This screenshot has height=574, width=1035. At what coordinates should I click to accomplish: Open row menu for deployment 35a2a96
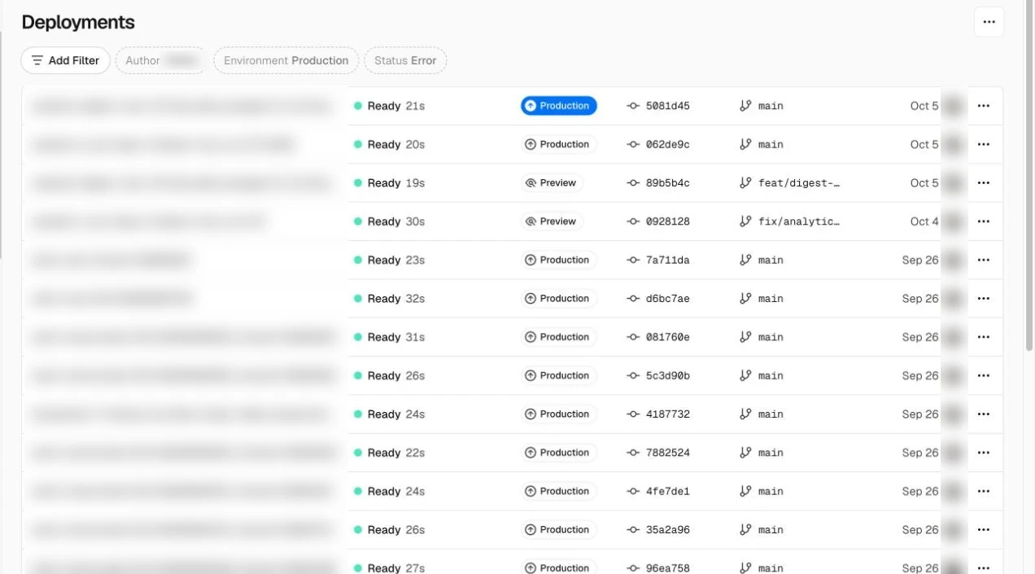point(984,530)
